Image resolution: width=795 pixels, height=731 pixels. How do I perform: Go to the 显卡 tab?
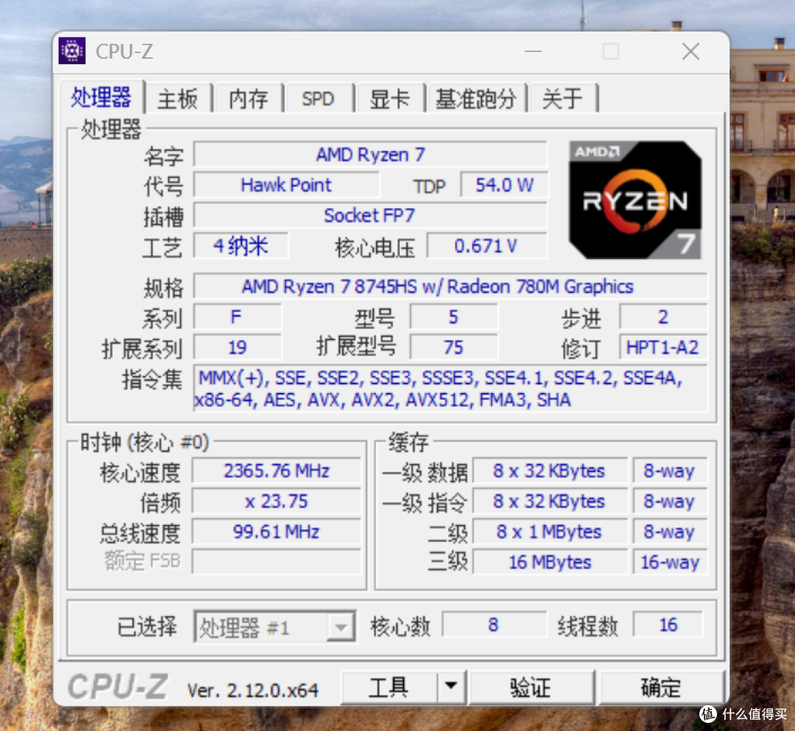click(389, 99)
